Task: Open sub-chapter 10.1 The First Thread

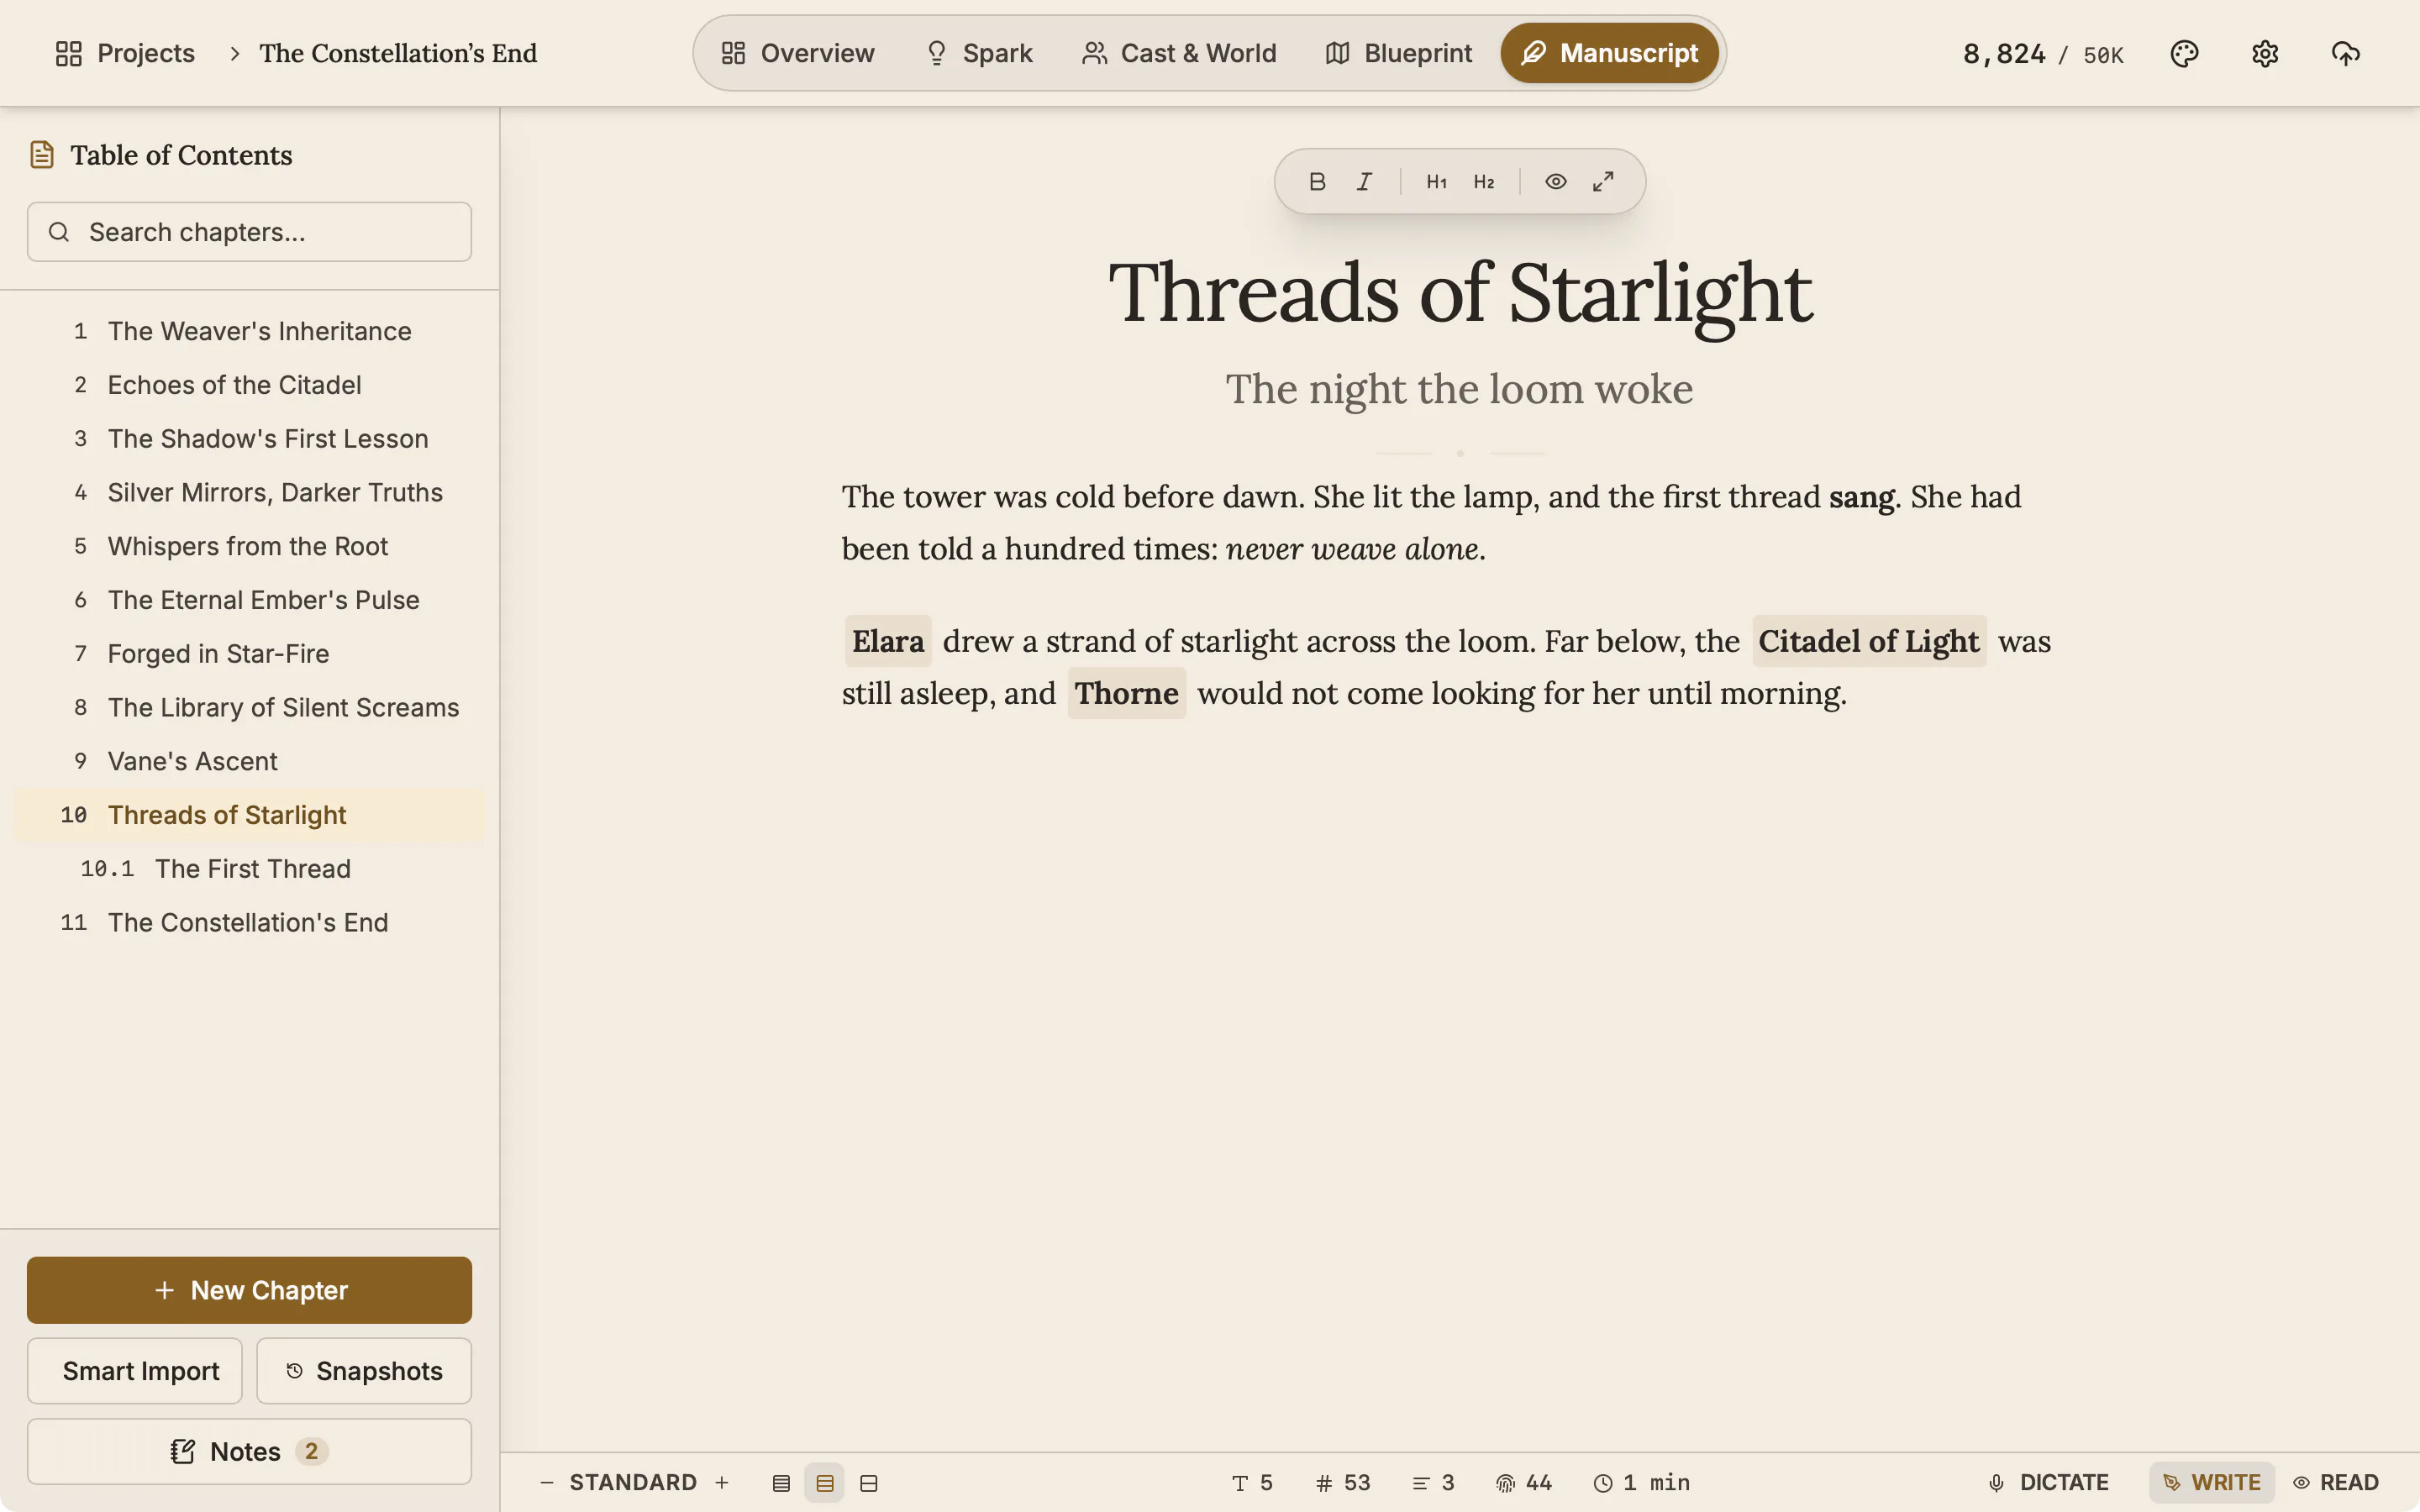Action: click(249, 869)
